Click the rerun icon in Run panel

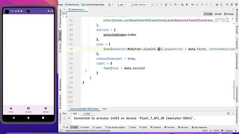coord(64,118)
